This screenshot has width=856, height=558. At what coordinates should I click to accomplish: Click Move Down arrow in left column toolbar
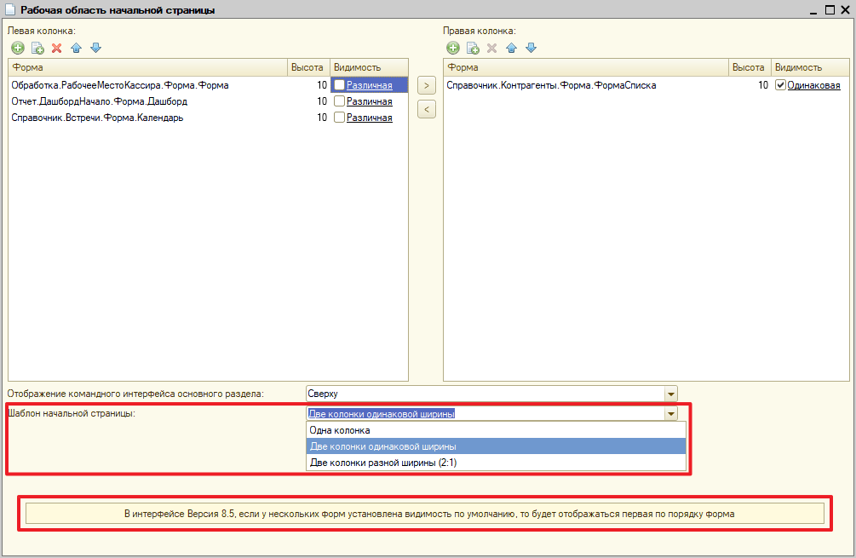[x=96, y=48]
